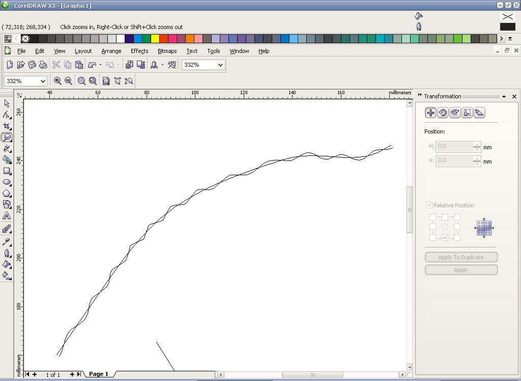The width and height of the screenshot is (521, 381).
Task: Click the Apply To Duplicate button
Action: [x=461, y=257]
